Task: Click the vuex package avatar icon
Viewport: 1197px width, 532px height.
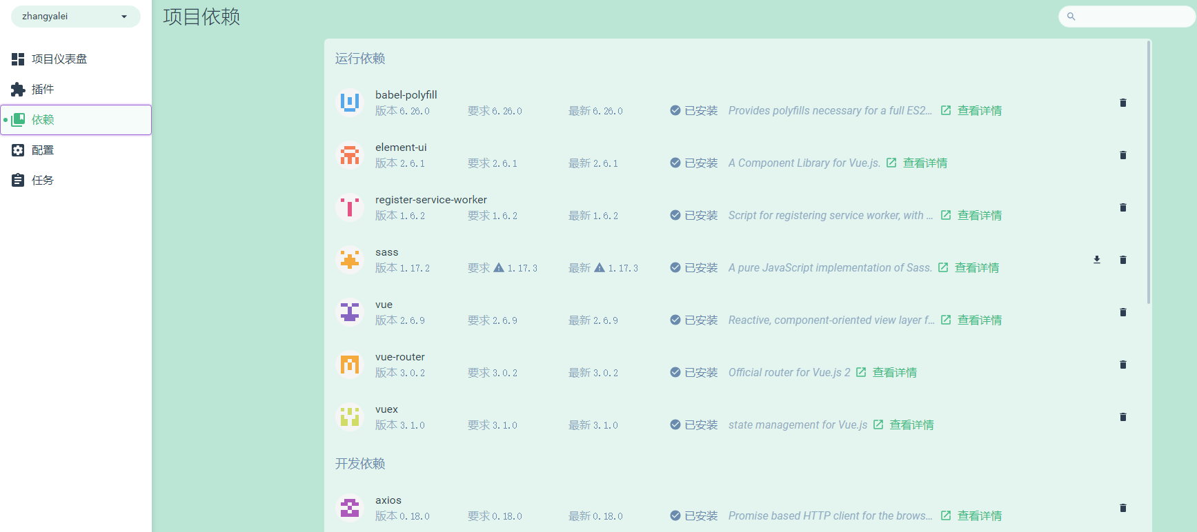Action: (350, 416)
